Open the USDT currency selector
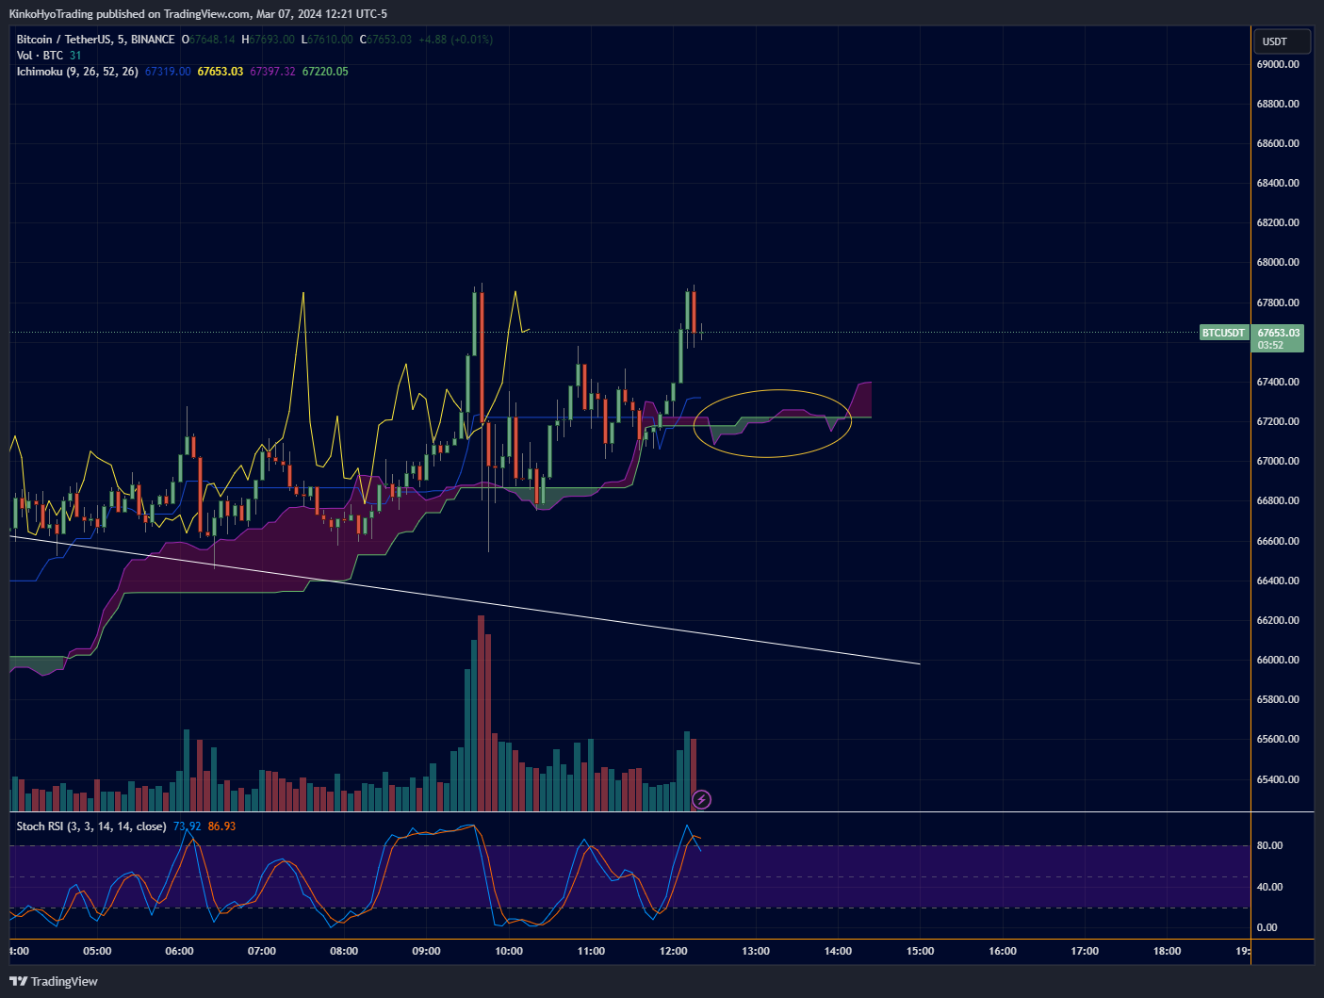 pos(1282,41)
